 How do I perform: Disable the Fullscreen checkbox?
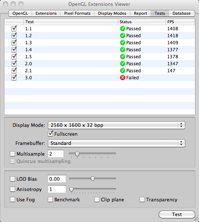point(50,134)
